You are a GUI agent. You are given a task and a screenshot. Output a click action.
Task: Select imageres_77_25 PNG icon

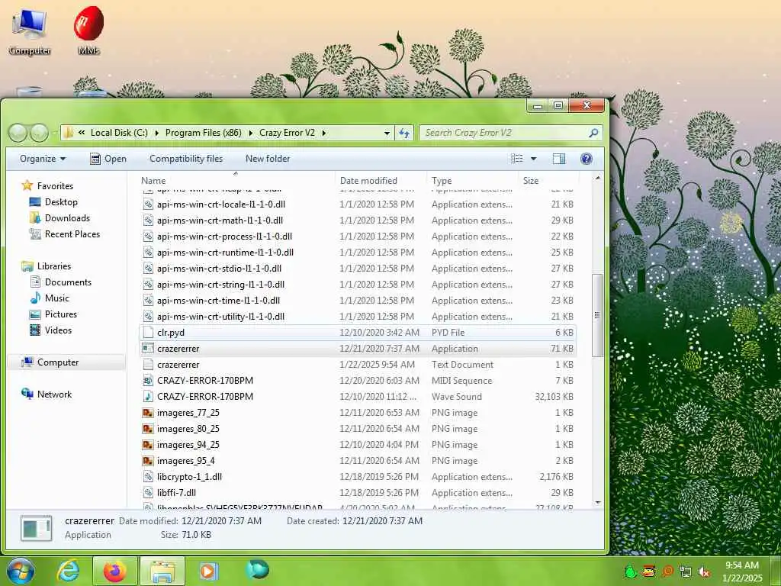coord(148,413)
